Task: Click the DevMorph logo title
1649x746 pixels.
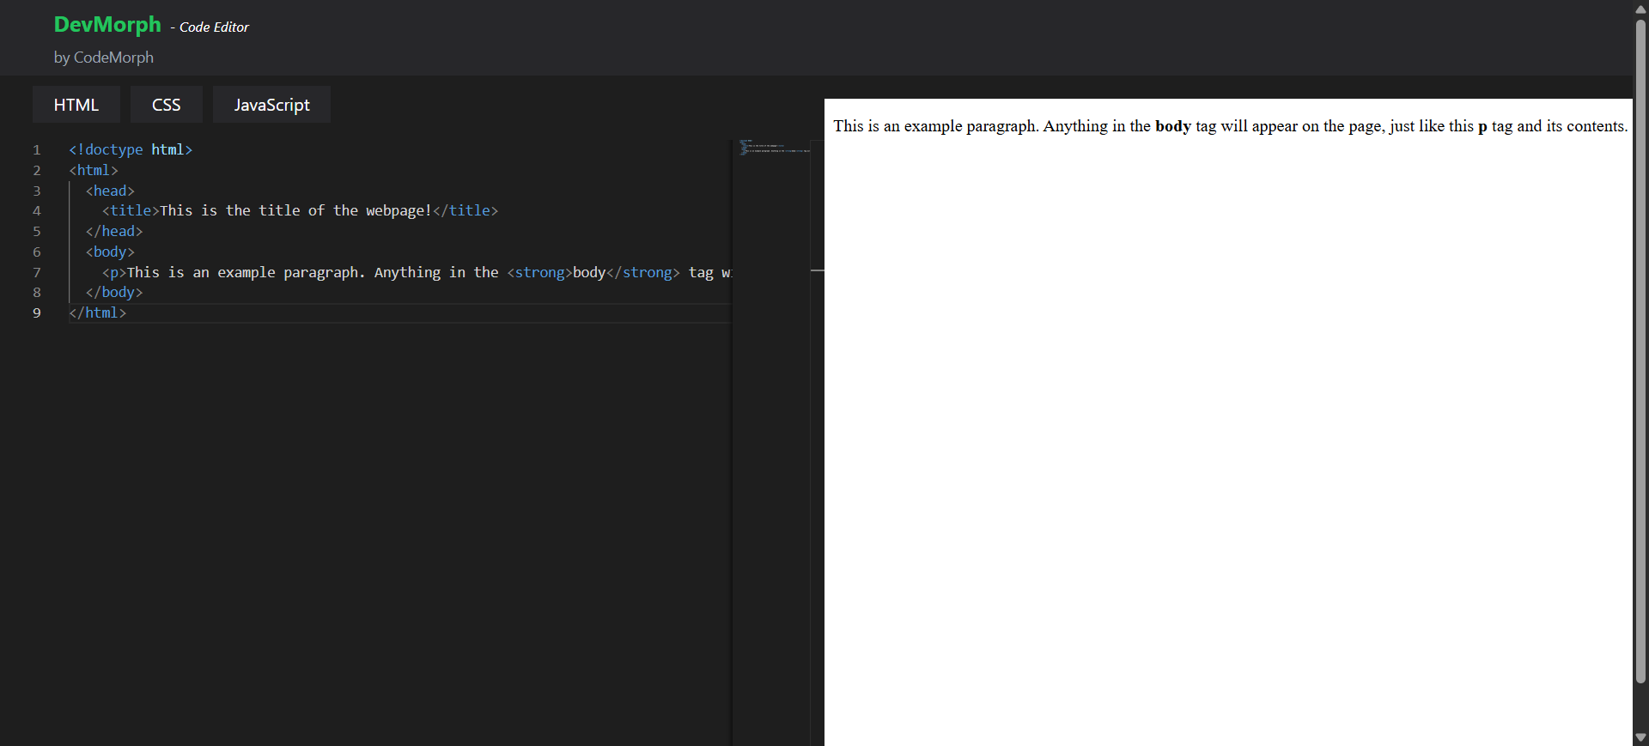Action: pyautogui.click(x=107, y=25)
